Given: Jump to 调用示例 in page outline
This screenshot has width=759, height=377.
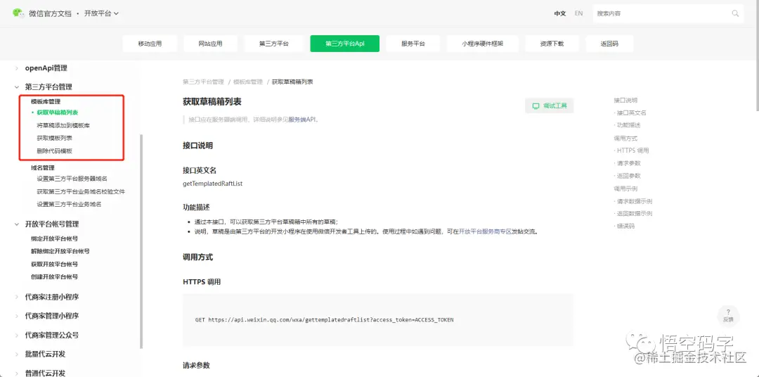Looking at the screenshot, I should coord(625,188).
